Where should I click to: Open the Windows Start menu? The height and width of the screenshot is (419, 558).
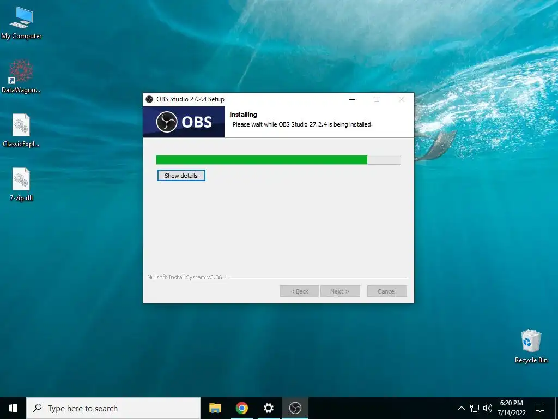pos(13,408)
